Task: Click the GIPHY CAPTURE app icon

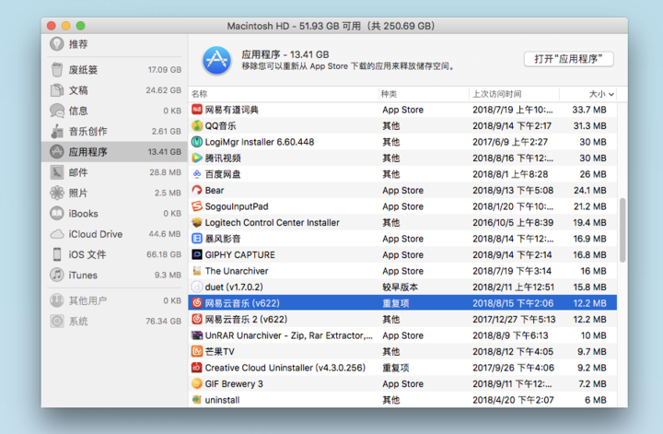Action: (197, 255)
